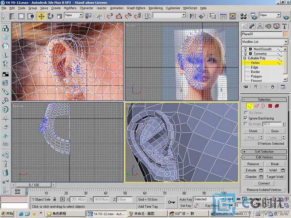Screen dimensions: 291x218
Task: Open Select by Name tool
Action: click(x=12, y=16)
